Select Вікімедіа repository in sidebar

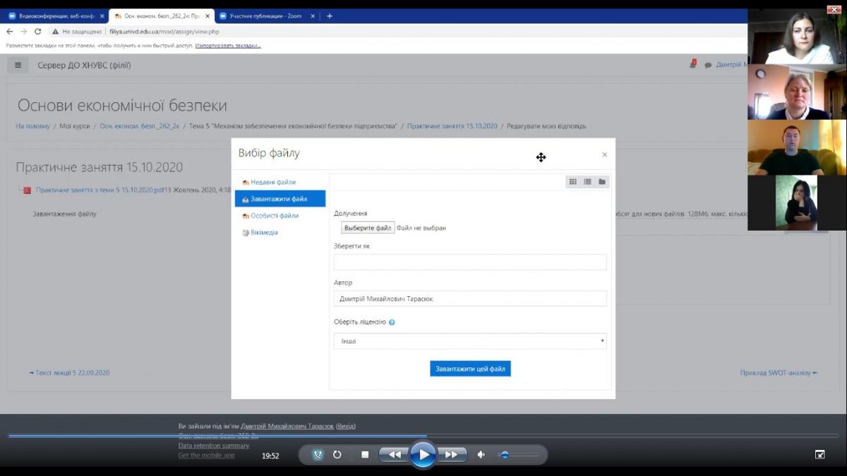264,233
